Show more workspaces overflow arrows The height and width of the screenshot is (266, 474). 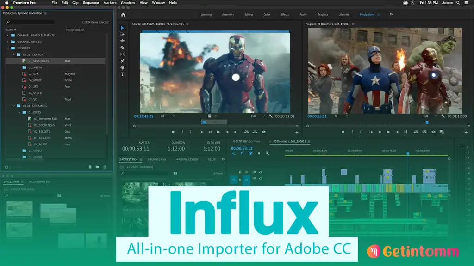391,14
